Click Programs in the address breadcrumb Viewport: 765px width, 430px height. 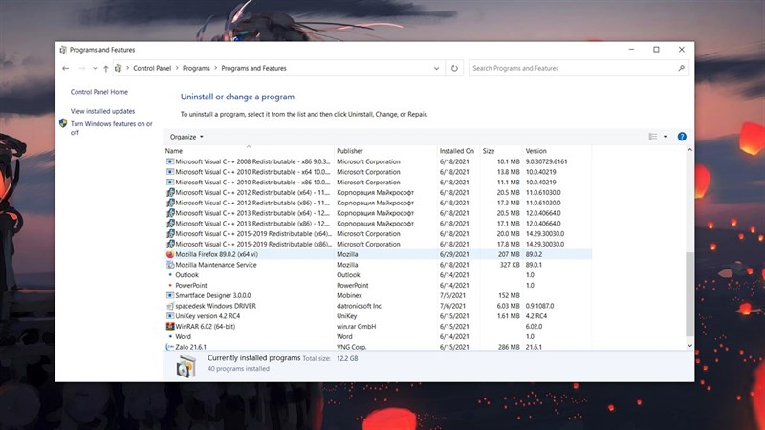click(x=196, y=68)
